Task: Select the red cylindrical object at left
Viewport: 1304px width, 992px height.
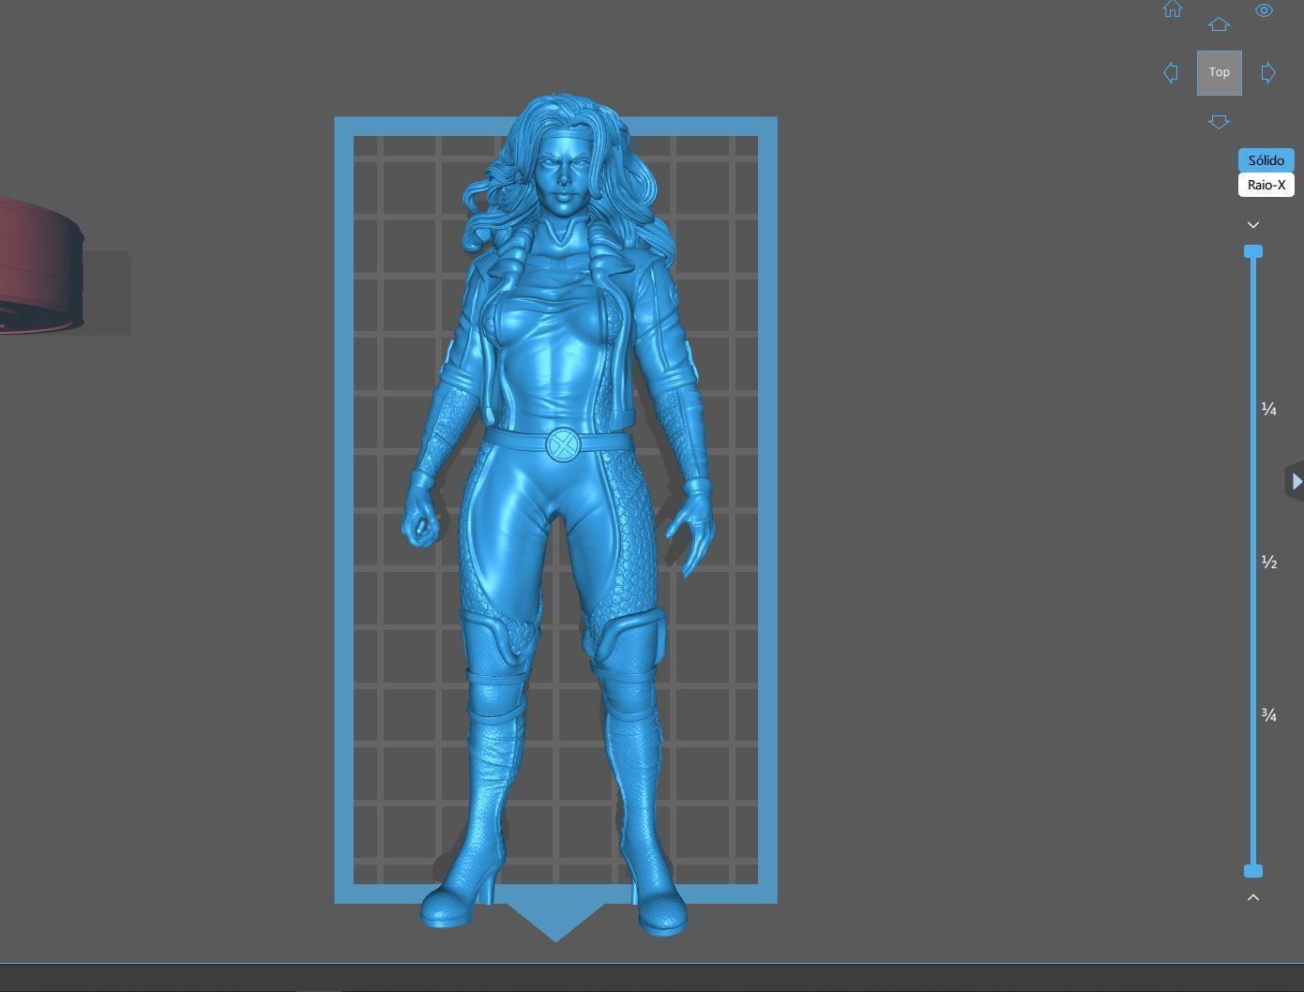Action: [x=39, y=265]
